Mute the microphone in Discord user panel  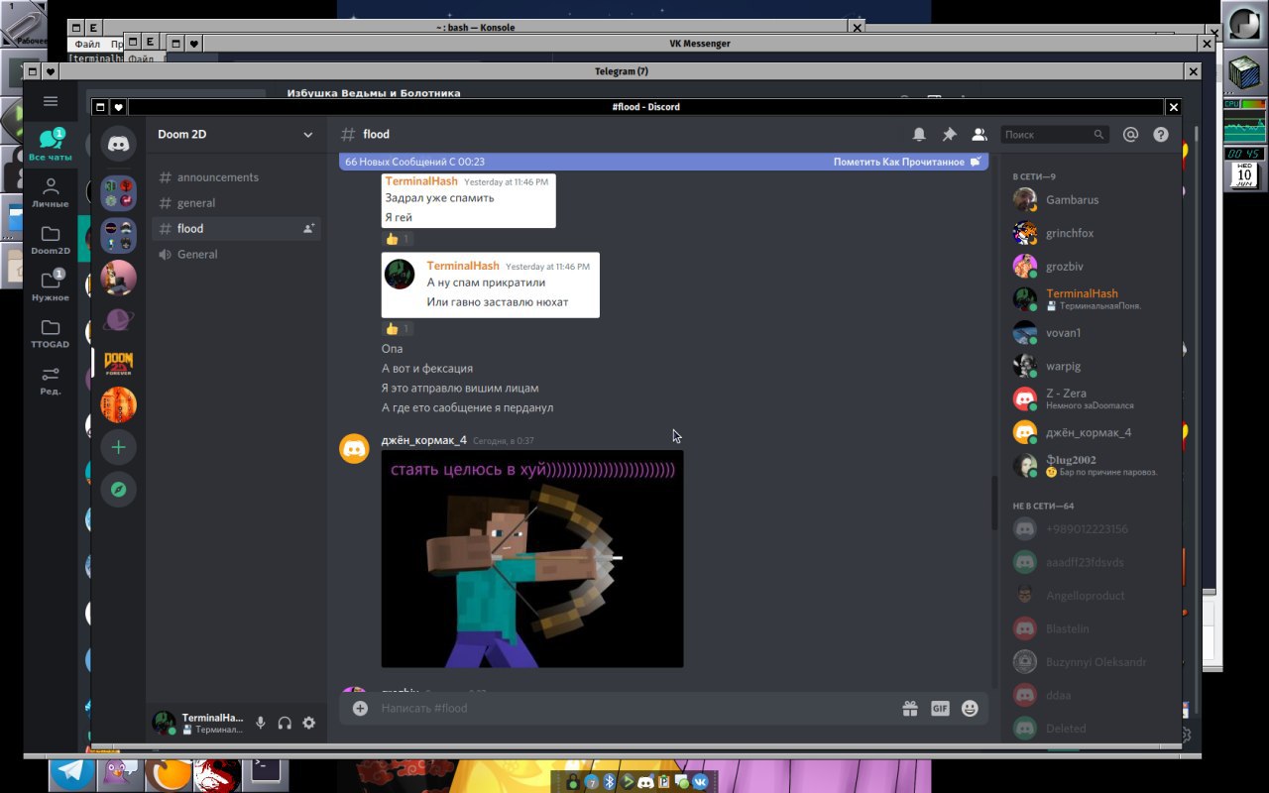pos(261,723)
